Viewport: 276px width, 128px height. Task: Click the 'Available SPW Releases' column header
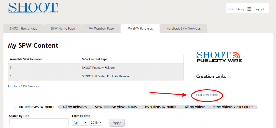(26, 59)
